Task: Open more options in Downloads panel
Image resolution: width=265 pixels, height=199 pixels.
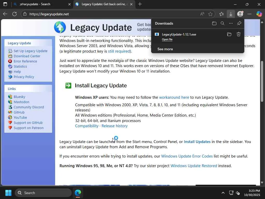Action: tap(231, 23)
